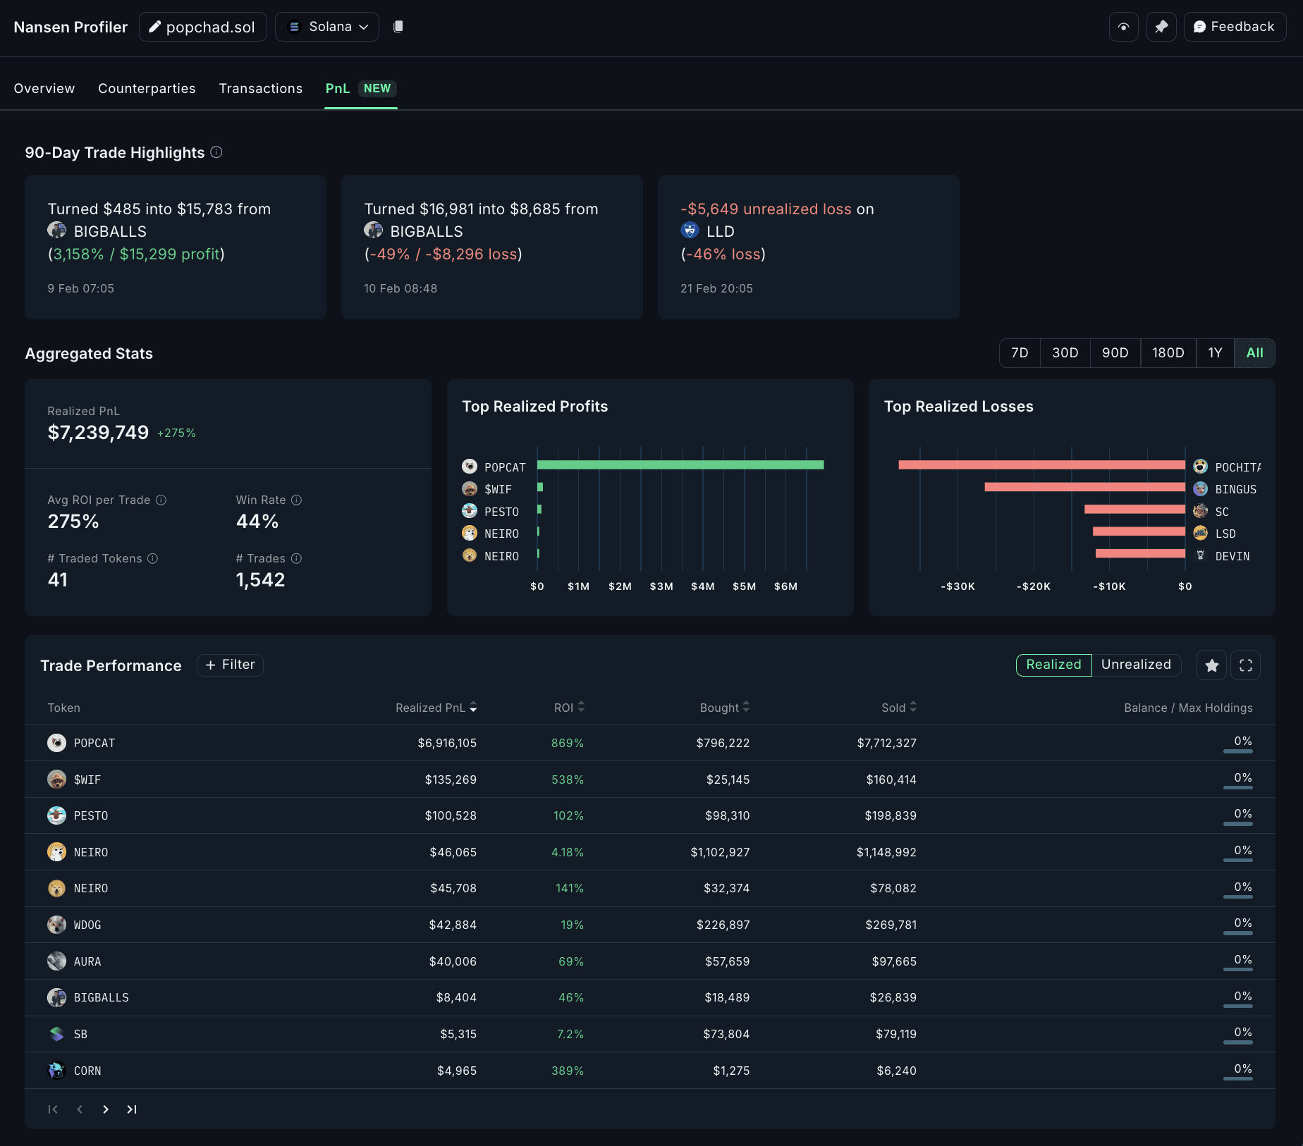
Task: Click info icon next to Avg ROI per Trade
Action: (x=161, y=500)
